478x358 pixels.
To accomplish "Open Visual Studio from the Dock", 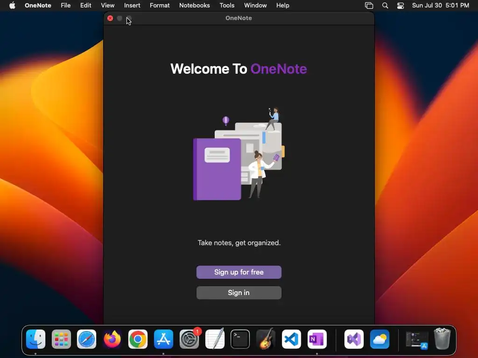I will coord(354,339).
